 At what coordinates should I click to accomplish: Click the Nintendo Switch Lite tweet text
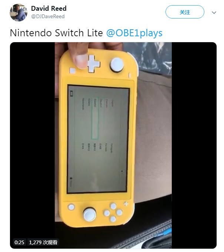coord(56,33)
